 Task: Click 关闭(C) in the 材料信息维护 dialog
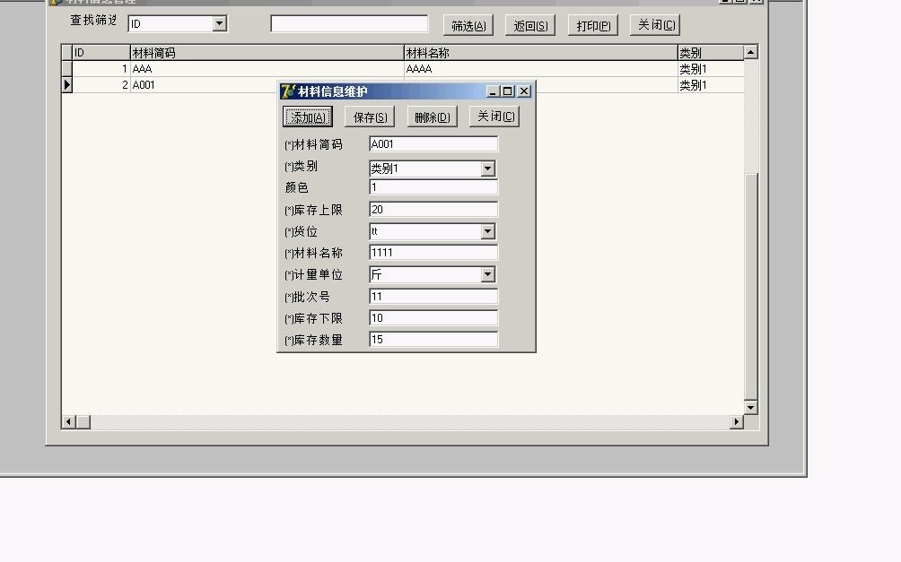494,116
